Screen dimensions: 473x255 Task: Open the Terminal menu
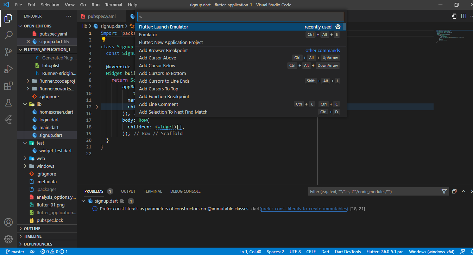(114, 5)
